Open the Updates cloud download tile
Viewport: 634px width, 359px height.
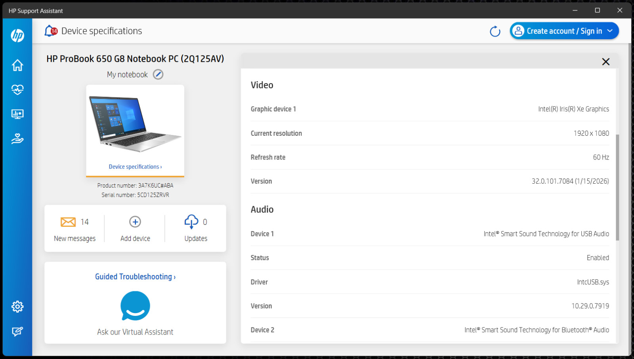196,228
